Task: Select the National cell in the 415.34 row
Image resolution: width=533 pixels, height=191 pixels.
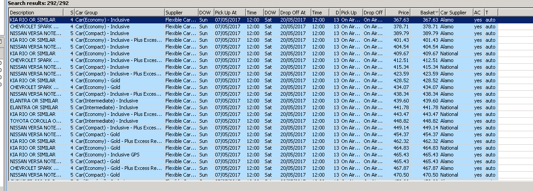Action: tap(456, 67)
